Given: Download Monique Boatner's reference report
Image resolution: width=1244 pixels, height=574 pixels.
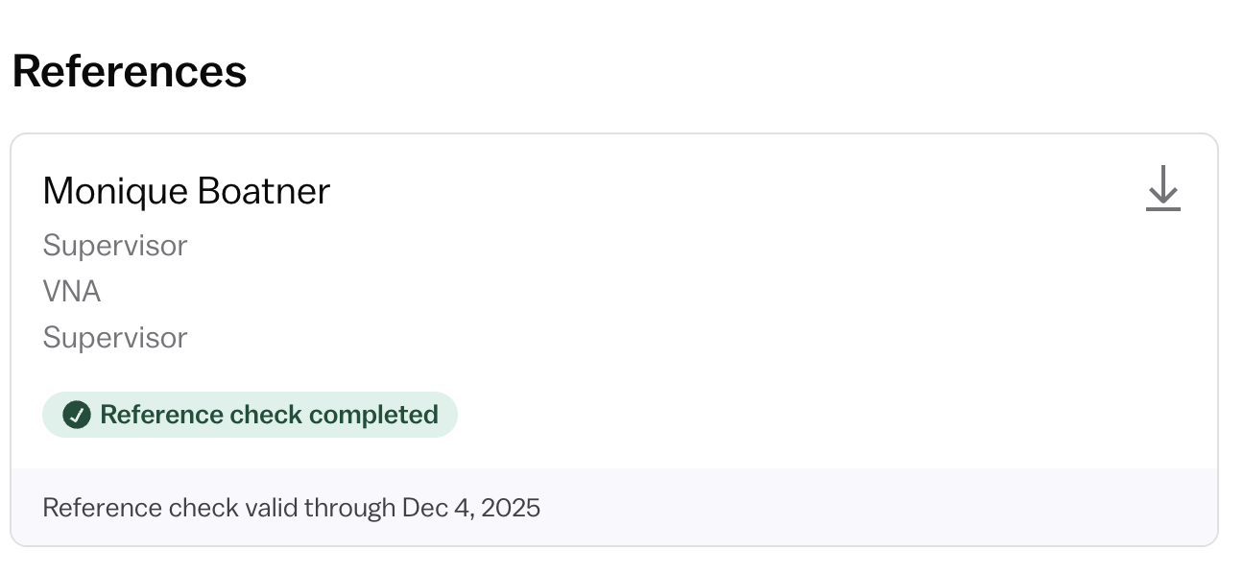Looking at the screenshot, I should click(x=1162, y=188).
